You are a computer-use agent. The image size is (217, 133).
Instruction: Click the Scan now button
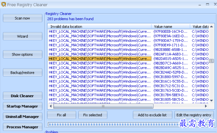pos(22,18)
